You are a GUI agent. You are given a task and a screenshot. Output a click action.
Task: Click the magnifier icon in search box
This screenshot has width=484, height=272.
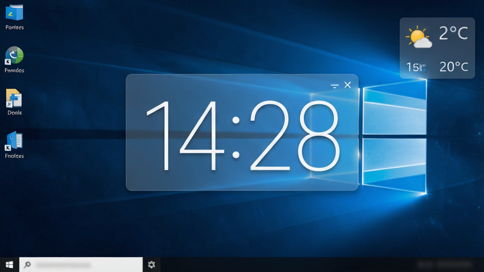[x=27, y=264]
